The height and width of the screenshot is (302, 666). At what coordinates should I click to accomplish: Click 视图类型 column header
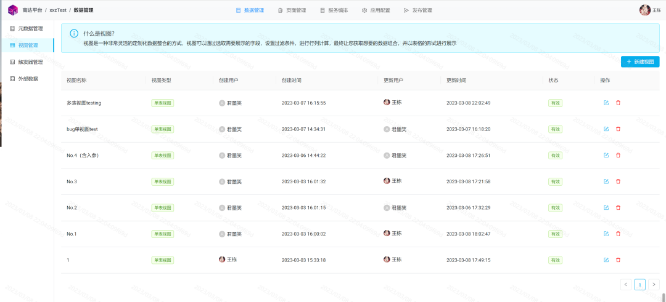(x=162, y=81)
